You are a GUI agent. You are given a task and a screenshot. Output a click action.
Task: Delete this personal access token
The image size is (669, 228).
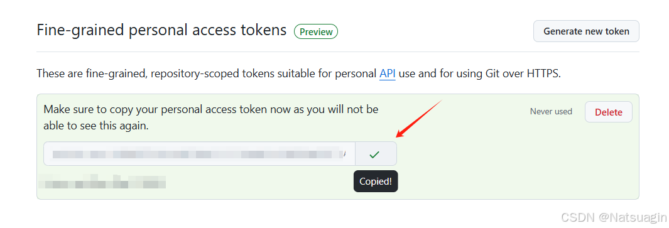tap(609, 112)
